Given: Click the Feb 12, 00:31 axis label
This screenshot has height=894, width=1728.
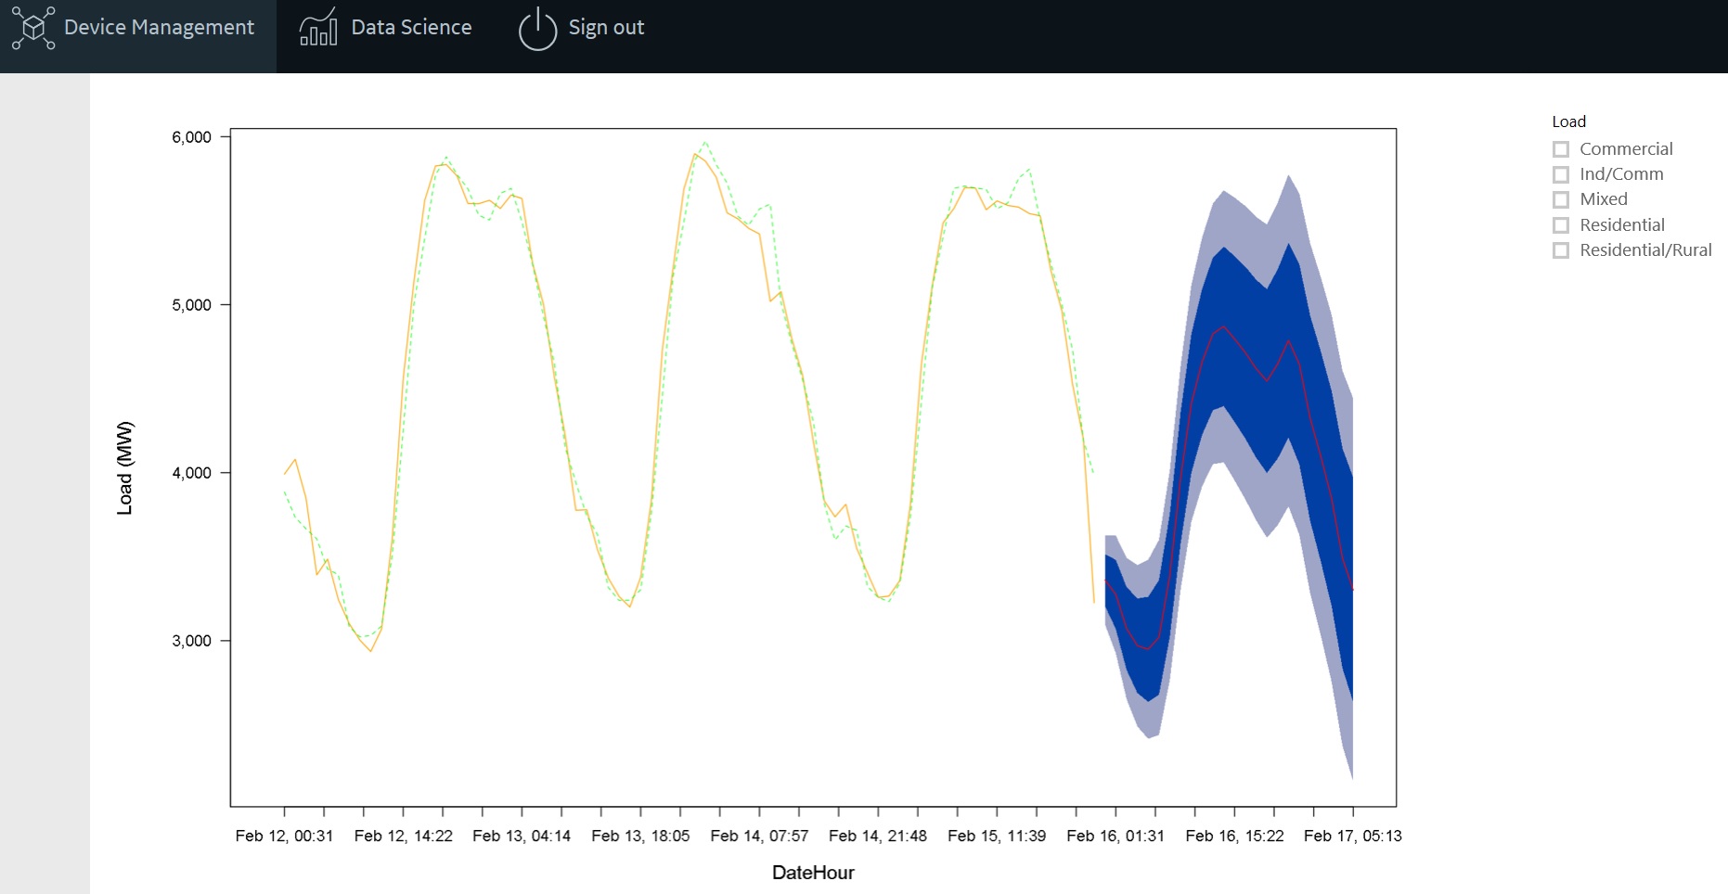Looking at the screenshot, I should click(284, 837).
